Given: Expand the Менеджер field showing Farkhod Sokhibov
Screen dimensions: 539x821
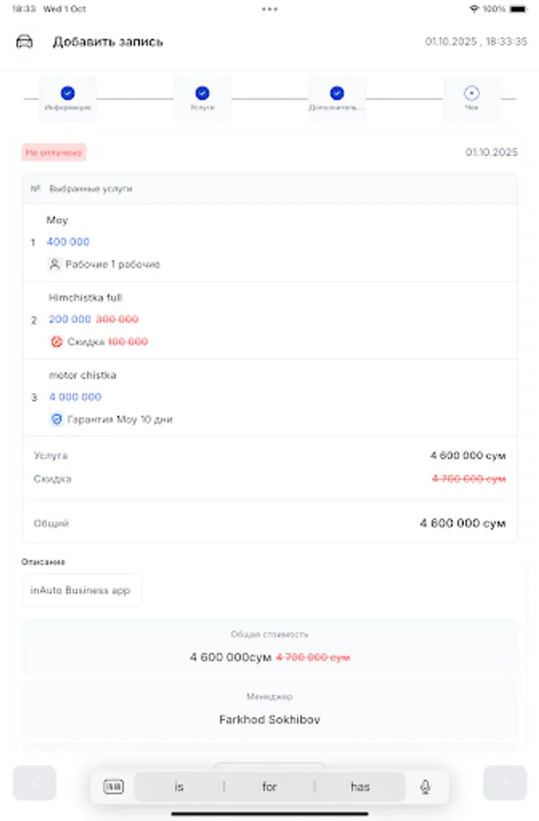Looking at the screenshot, I should [269, 711].
